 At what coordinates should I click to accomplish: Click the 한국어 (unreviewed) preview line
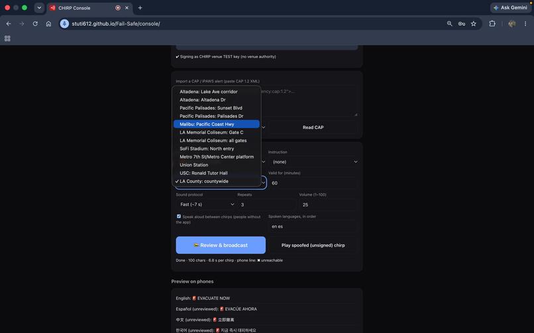(x=216, y=330)
